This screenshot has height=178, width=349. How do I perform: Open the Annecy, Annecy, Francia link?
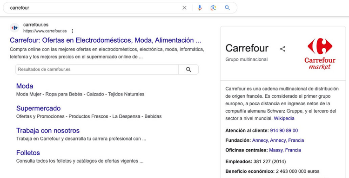click(x=278, y=140)
